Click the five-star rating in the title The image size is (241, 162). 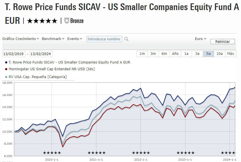[x=42, y=21]
